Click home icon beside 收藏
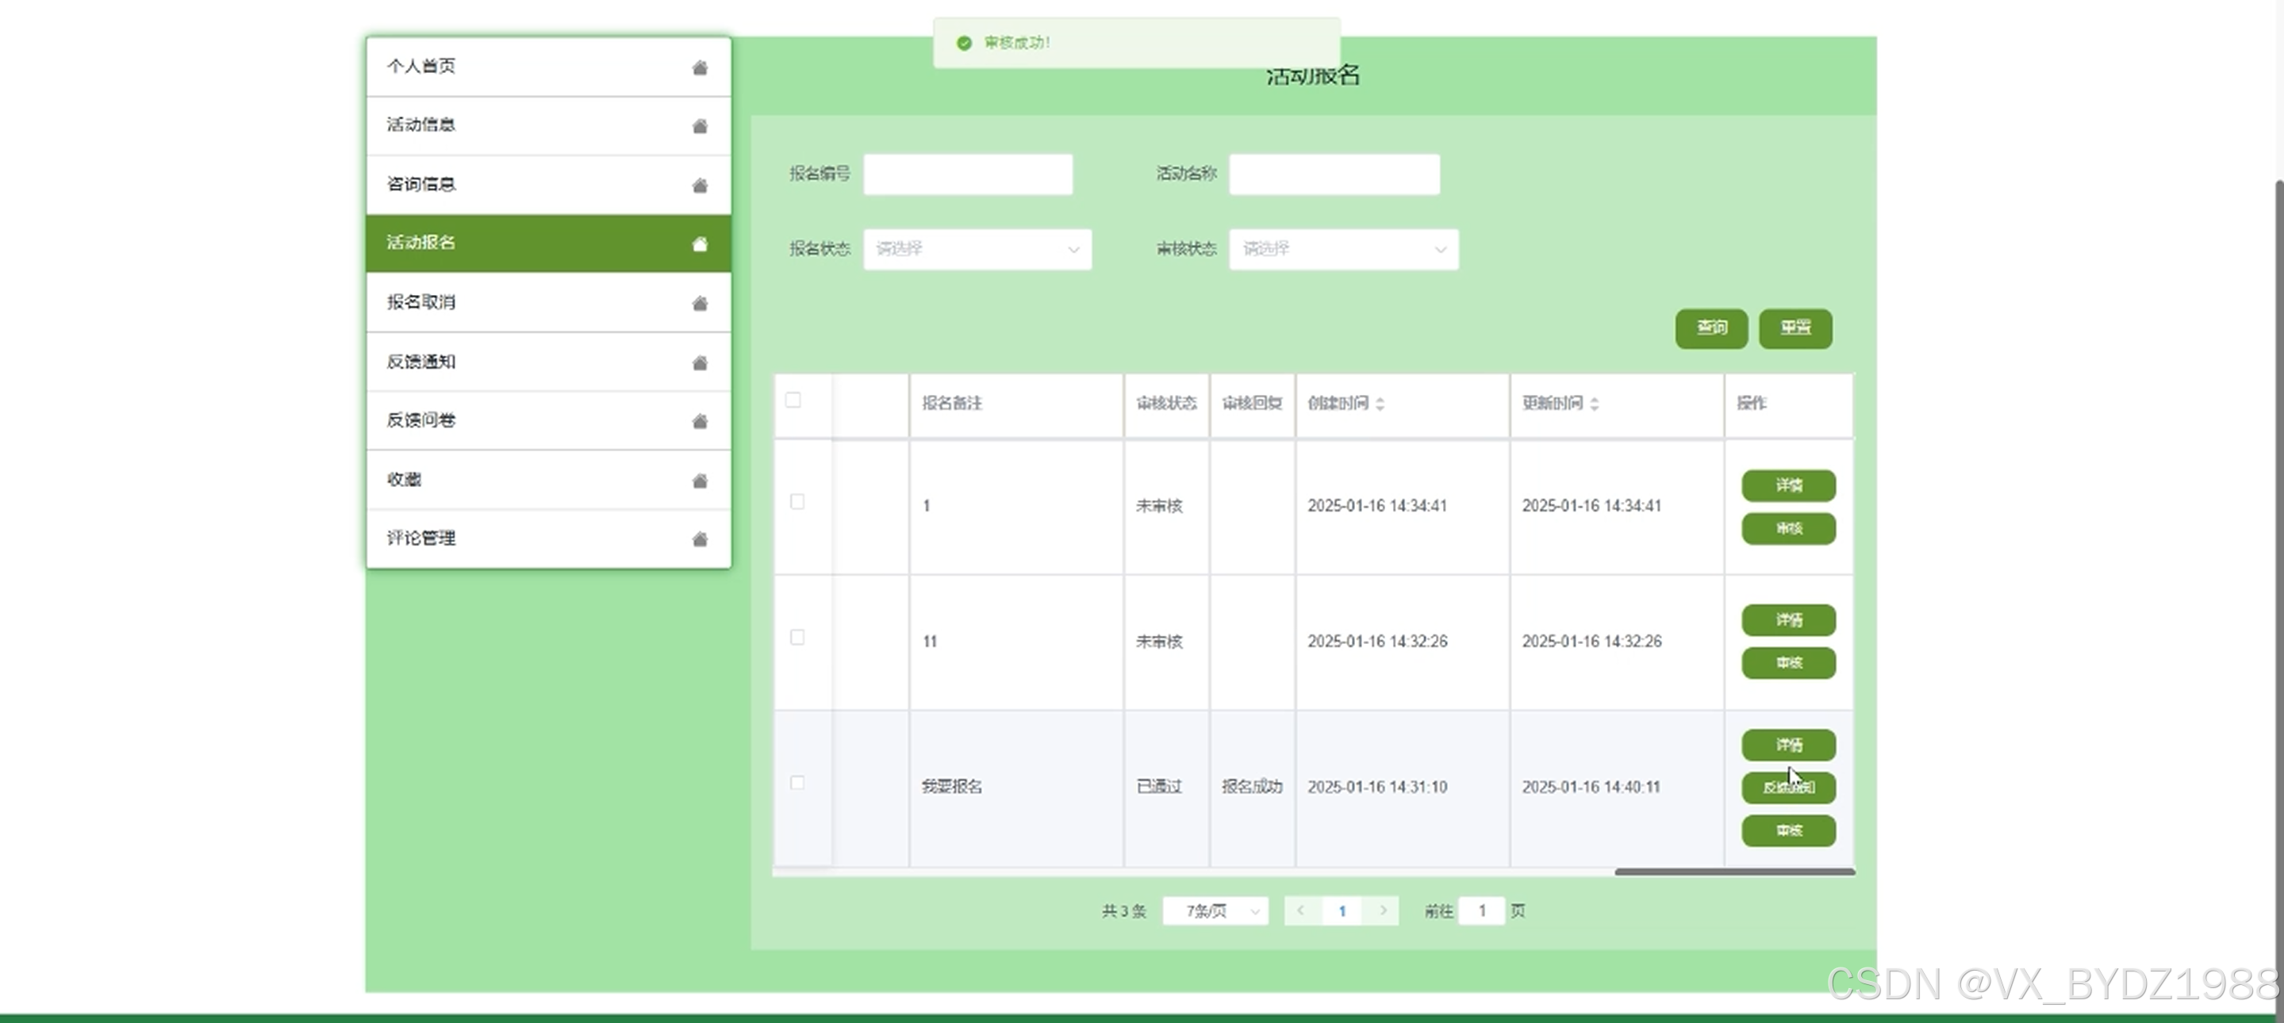Image resolution: width=2284 pixels, height=1023 pixels. [700, 481]
